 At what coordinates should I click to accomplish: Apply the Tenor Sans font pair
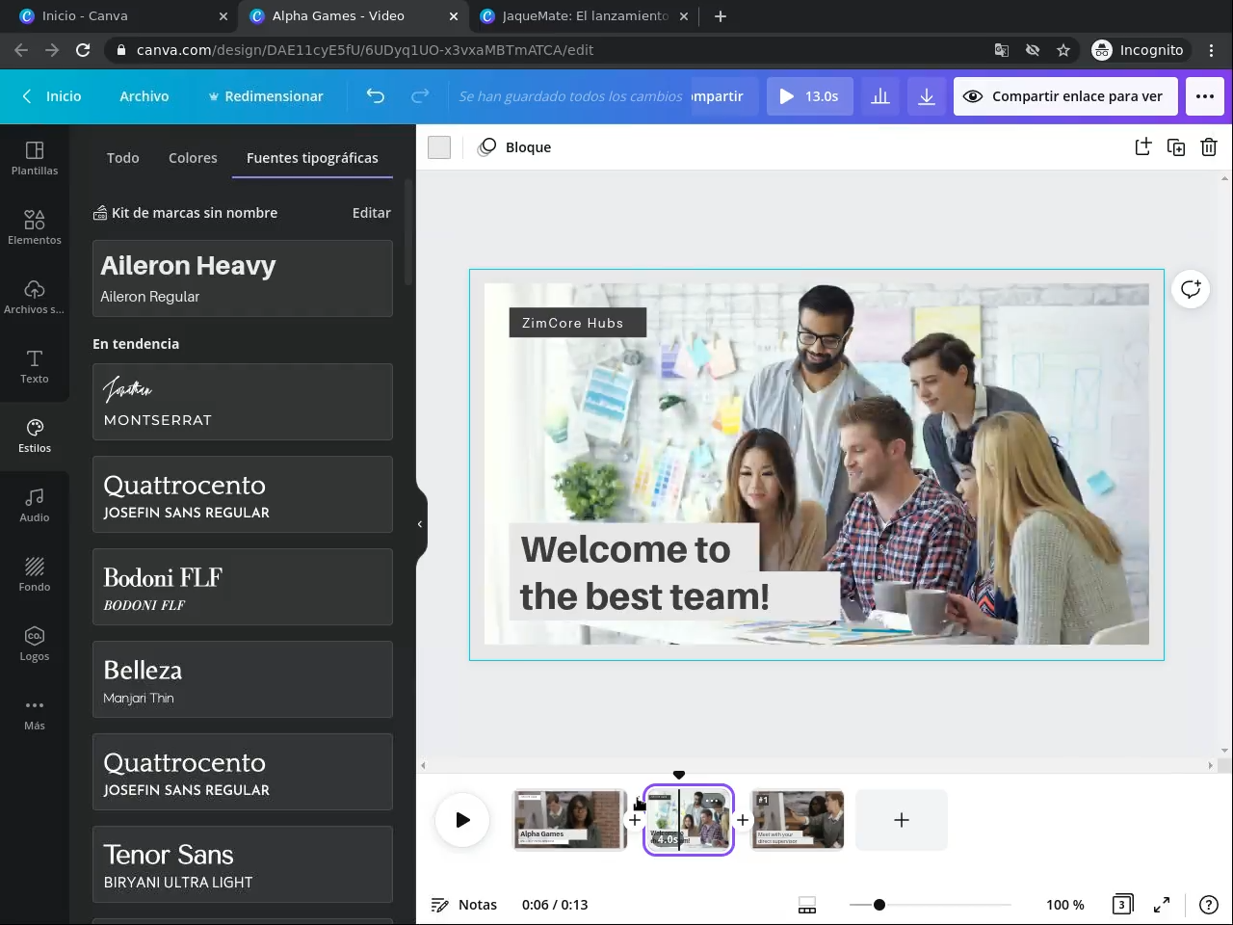(243, 864)
